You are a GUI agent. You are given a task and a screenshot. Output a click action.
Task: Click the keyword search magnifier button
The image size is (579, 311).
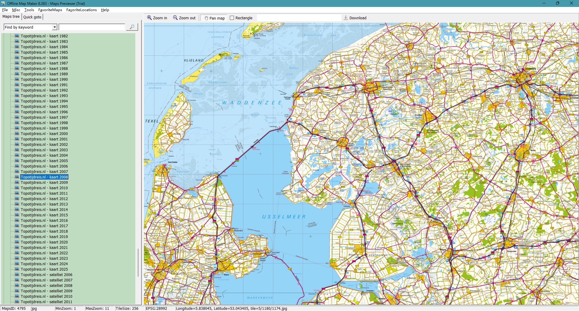(x=132, y=27)
